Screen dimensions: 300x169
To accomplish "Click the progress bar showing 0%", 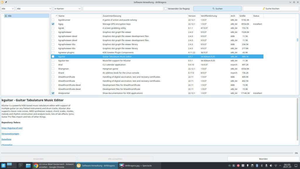I will point(147,153).
